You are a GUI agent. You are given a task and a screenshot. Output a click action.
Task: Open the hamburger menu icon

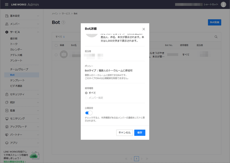coord(7,4)
